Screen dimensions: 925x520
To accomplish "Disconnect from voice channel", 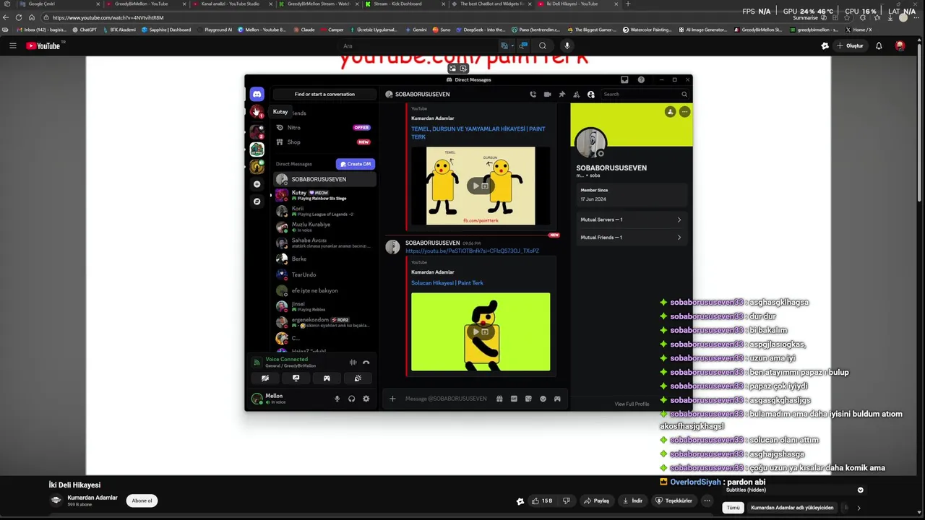I will click(366, 363).
